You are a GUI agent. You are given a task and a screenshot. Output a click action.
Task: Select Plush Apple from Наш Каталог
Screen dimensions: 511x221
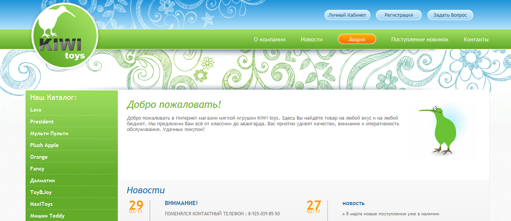(44, 145)
